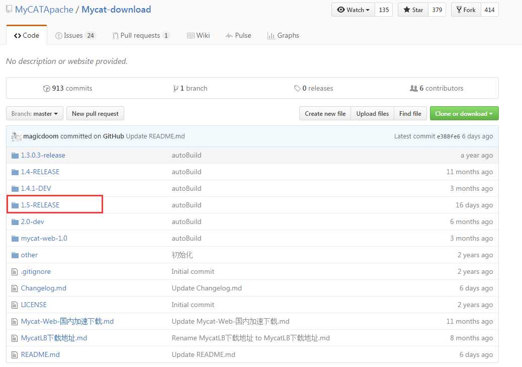Open the Update Changelog.md commit message
This screenshot has height=367, width=522.
tap(207, 288)
